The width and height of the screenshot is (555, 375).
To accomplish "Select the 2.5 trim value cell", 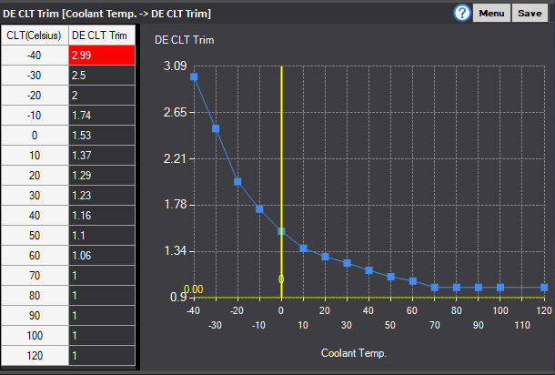I will click(102, 76).
